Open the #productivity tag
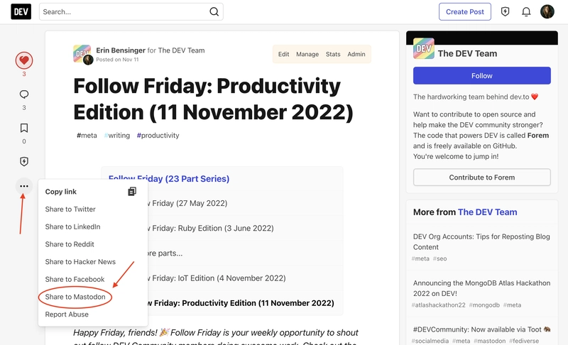The height and width of the screenshot is (345, 568). [158, 136]
